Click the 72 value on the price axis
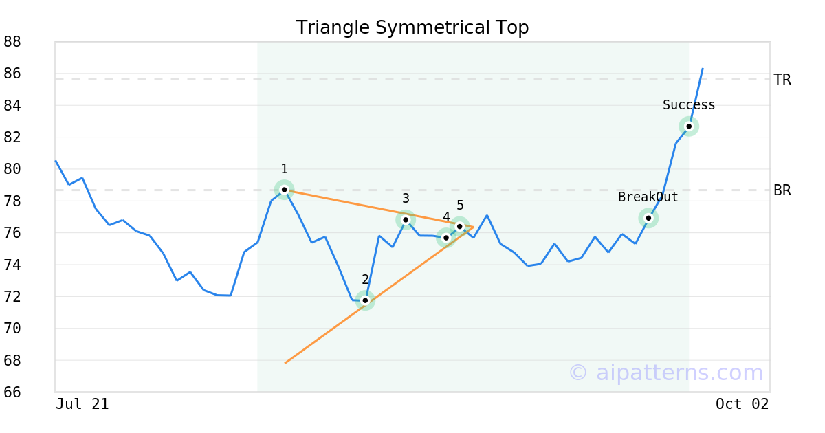The width and height of the screenshot is (825, 433). point(12,297)
